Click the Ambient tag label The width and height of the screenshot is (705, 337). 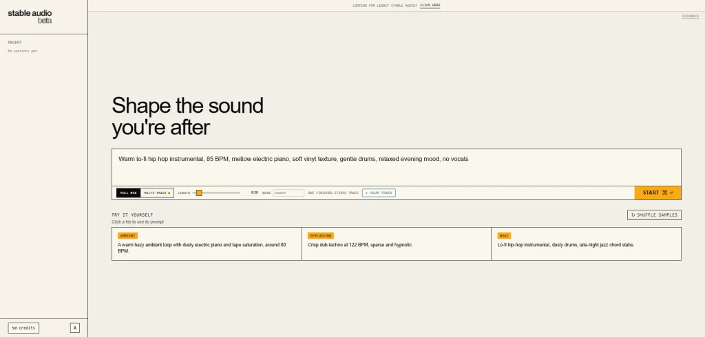pyautogui.click(x=127, y=236)
